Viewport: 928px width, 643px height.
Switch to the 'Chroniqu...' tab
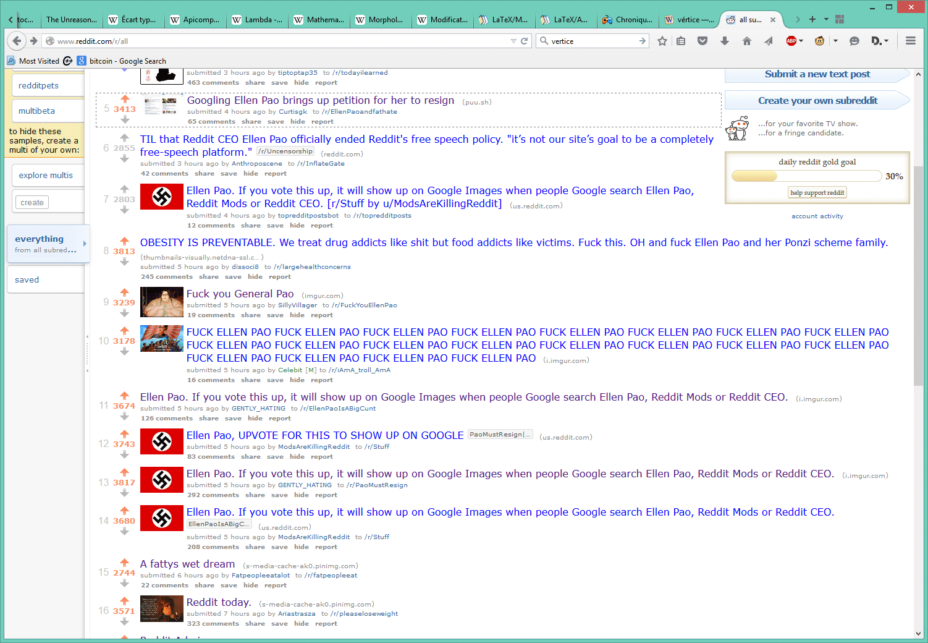click(628, 20)
